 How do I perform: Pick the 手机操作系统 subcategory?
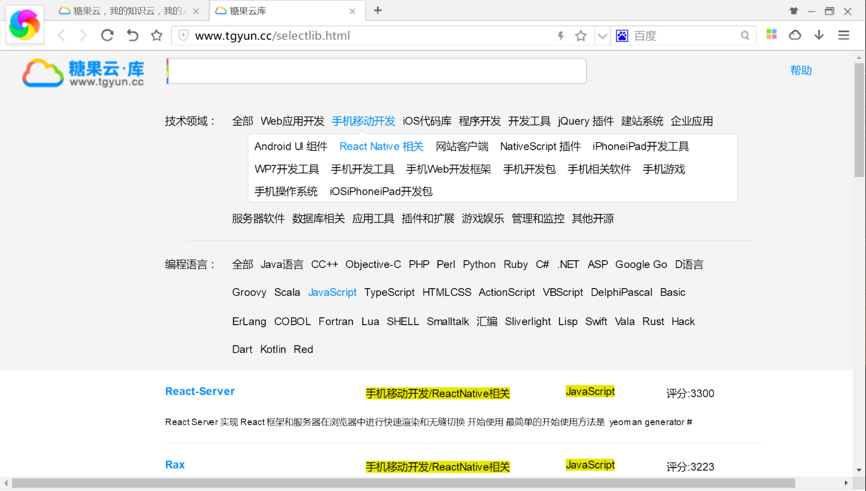286,191
